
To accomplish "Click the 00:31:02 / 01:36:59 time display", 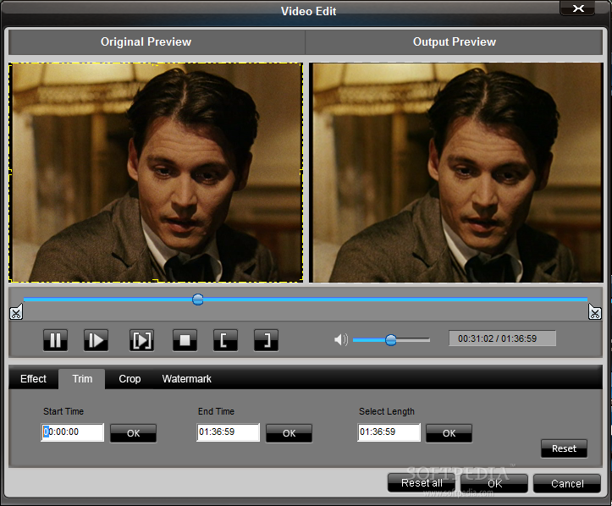I will 502,338.
